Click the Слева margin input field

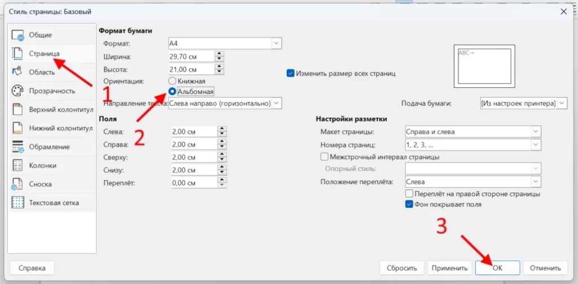point(194,132)
